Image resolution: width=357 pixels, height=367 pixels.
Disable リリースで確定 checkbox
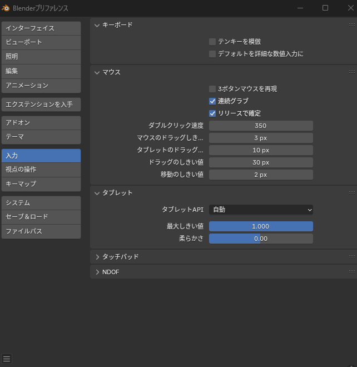coord(212,113)
